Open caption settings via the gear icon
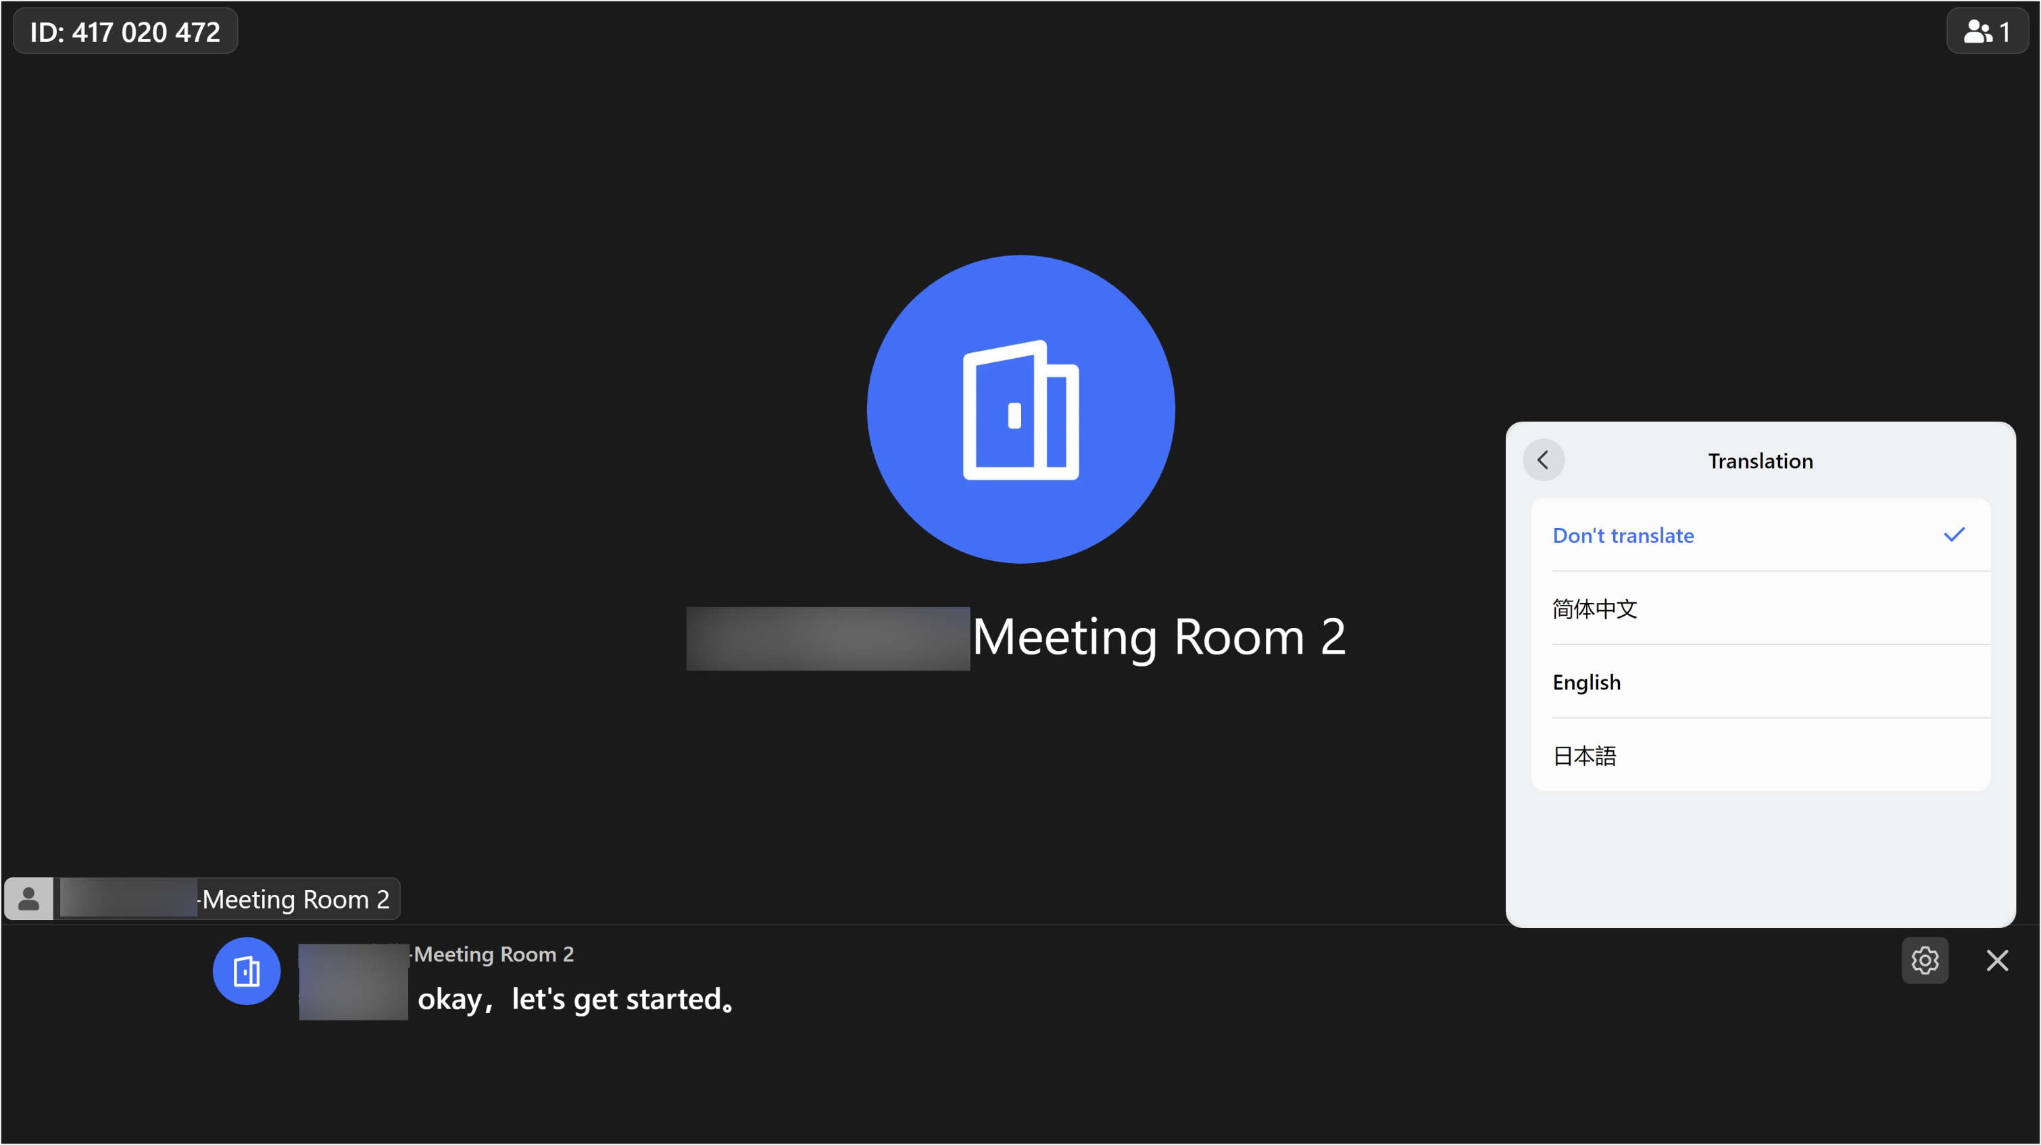 pyautogui.click(x=1925, y=960)
